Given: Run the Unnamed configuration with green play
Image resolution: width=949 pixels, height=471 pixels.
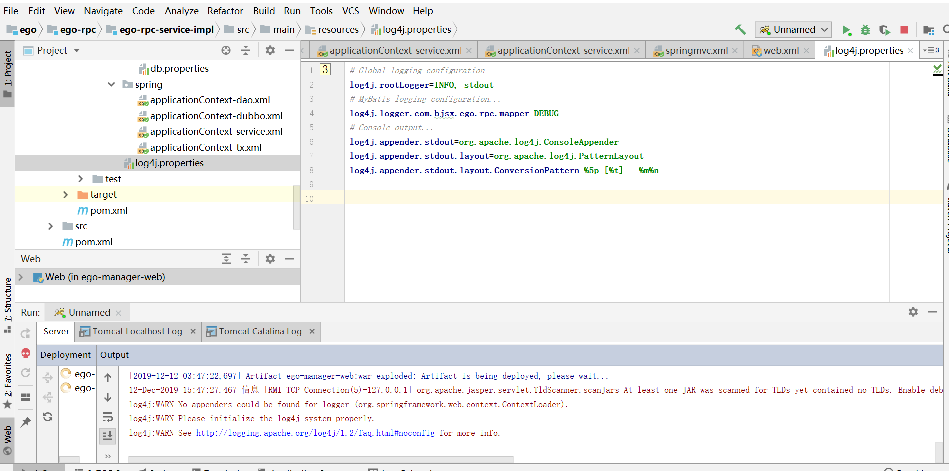Looking at the screenshot, I should [846, 30].
